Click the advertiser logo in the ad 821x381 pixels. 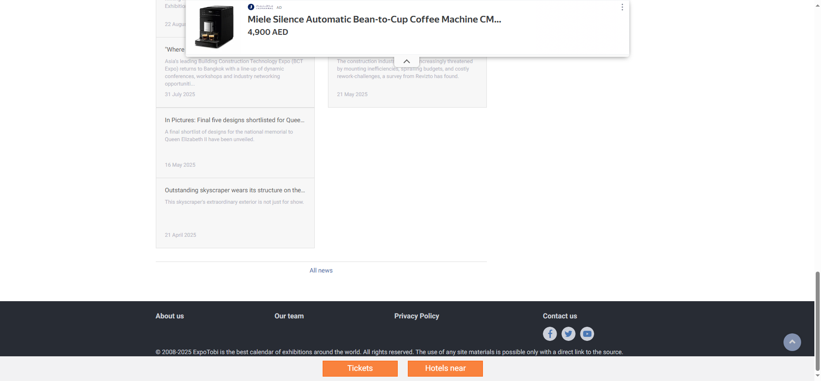click(260, 7)
